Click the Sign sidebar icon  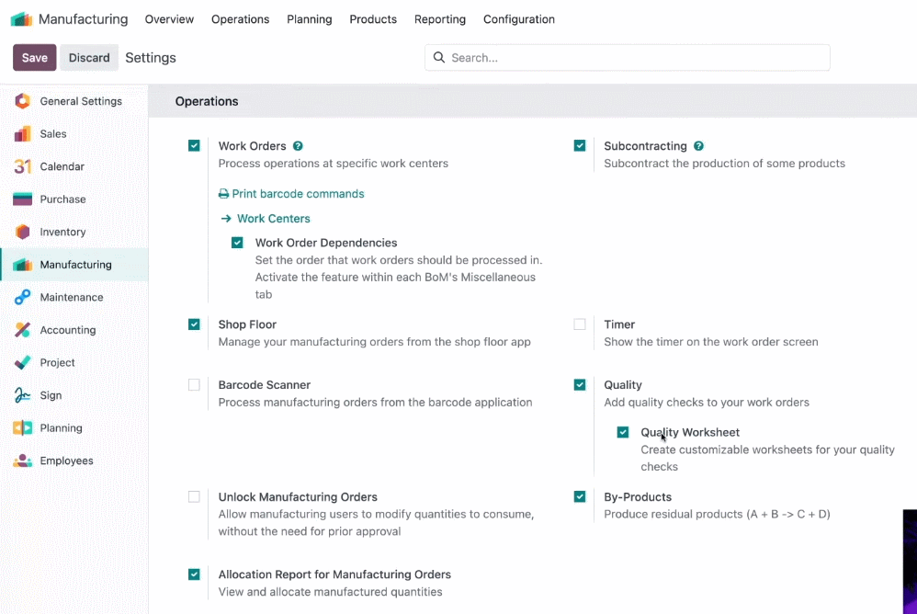point(22,395)
